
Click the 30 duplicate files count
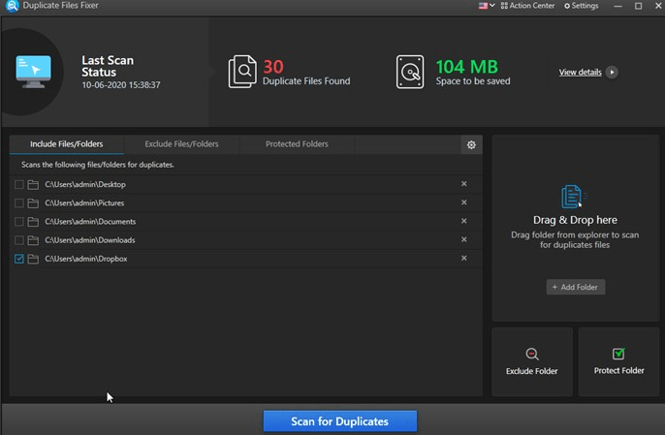[273, 67]
